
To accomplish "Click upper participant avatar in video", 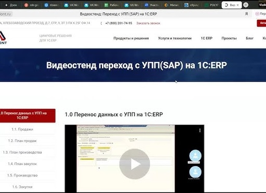I will [195, 156].
